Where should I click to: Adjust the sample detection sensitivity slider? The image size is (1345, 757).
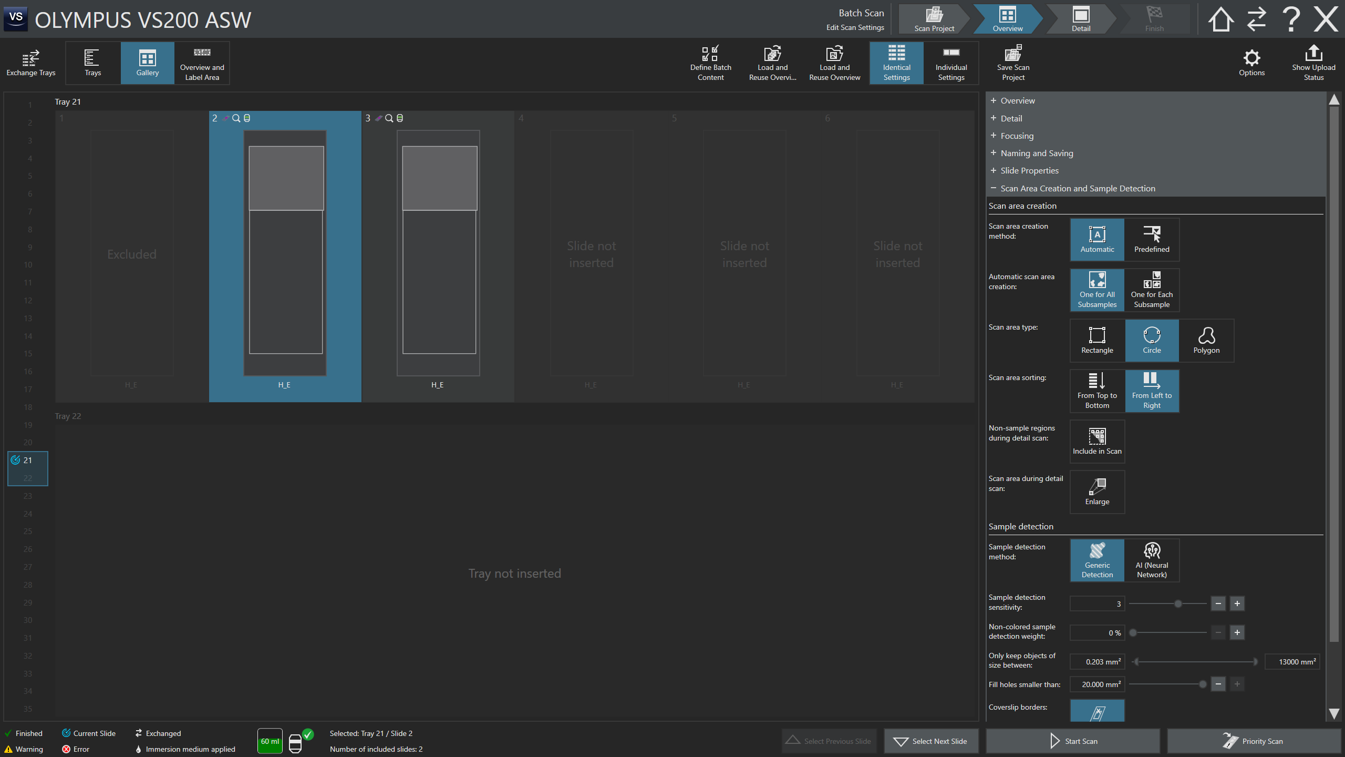[1178, 604]
